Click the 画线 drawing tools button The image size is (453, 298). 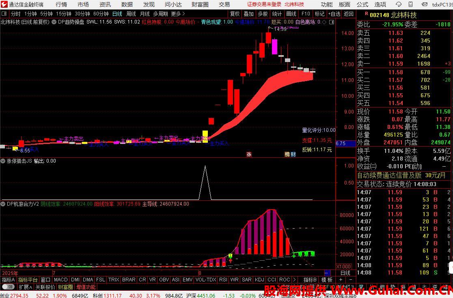click(x=291, y=14)
